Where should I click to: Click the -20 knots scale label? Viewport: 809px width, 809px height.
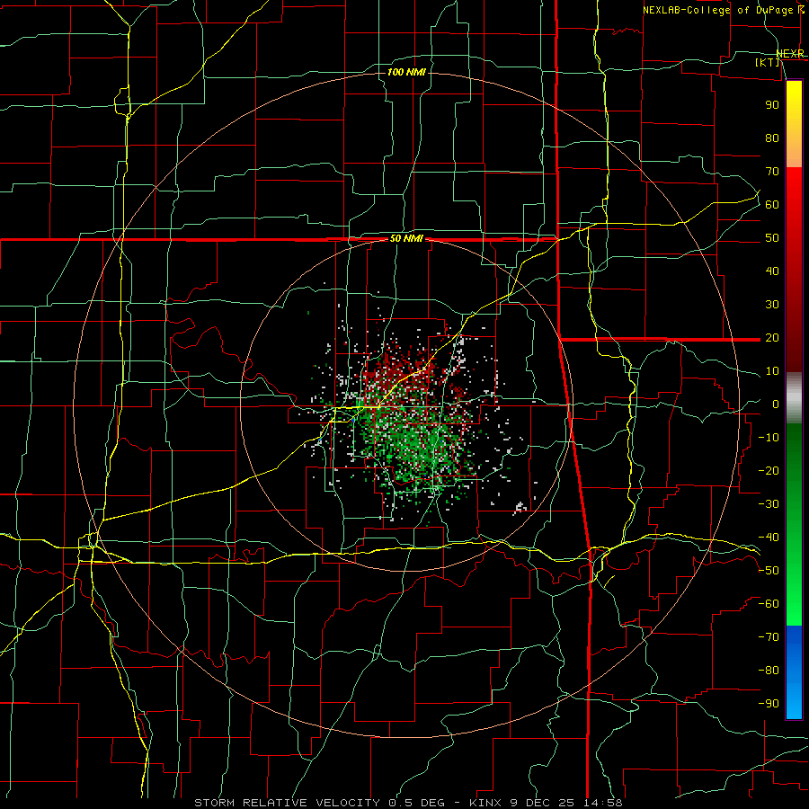(x=769, y=470)
